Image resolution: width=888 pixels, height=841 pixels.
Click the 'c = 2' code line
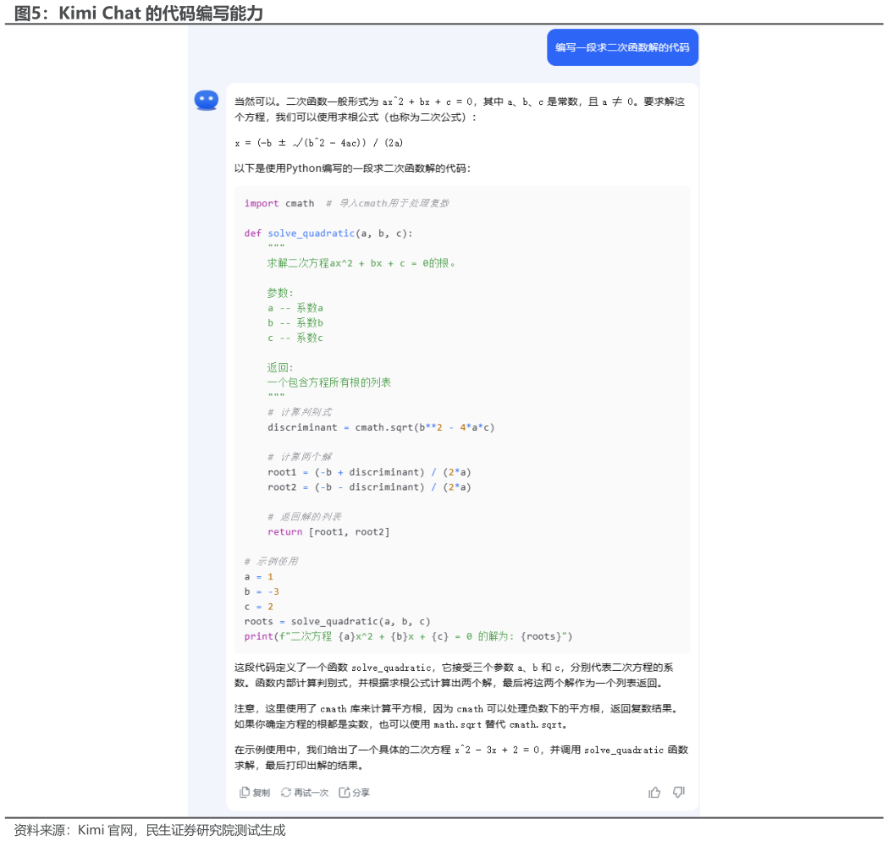(x=259, y=606)
